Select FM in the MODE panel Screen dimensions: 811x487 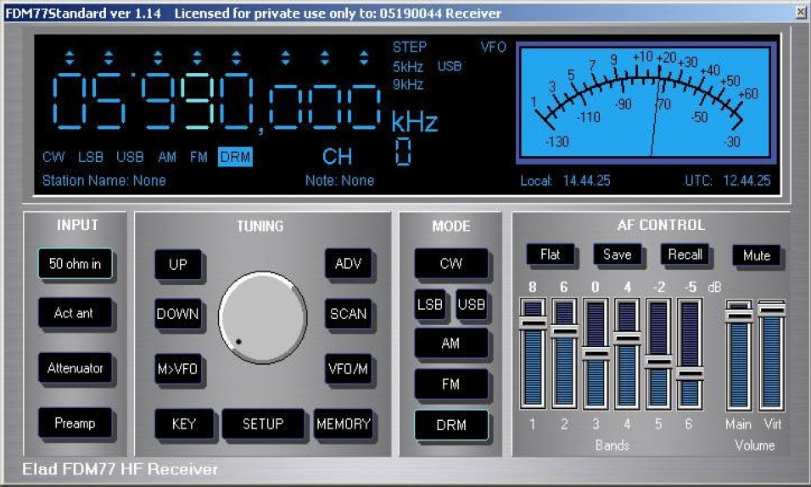451,384
